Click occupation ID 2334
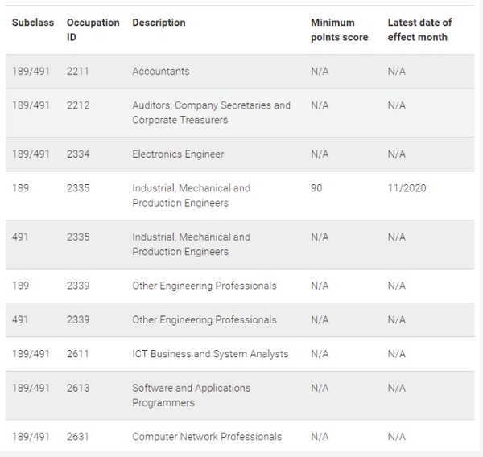The width and height of the screenshot is (483, 457). pyautogui.click(x=78, y=154)
